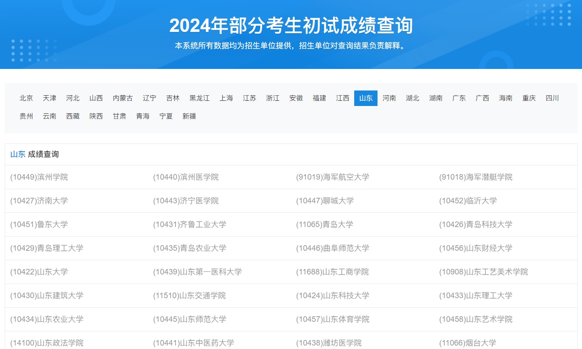Select the 宁夏 region tab
The height and width of the screenshot is (349, 582).
(x=166, y=116)
